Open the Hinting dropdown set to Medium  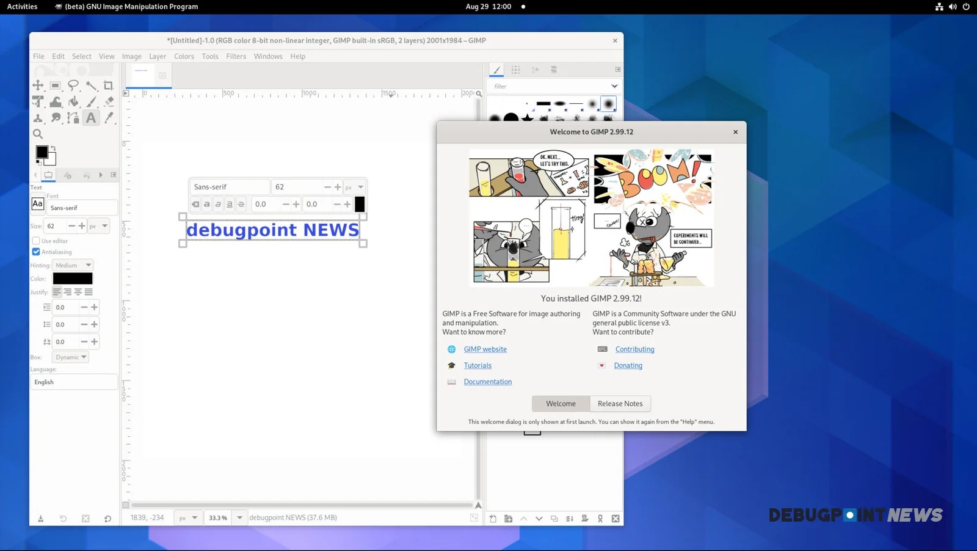72,265
